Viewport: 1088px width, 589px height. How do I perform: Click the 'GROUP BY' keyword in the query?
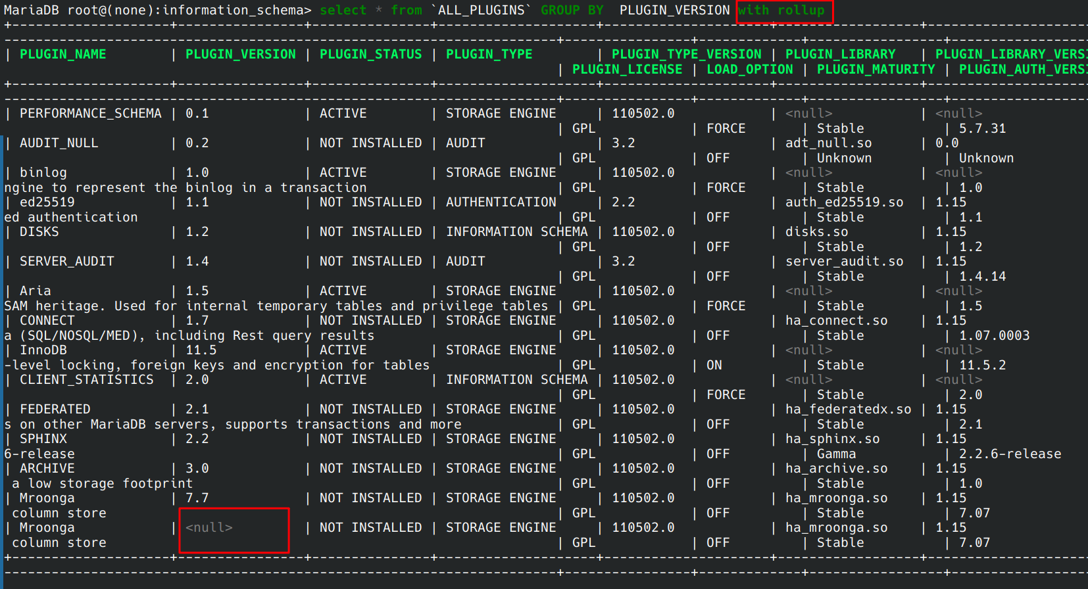(572, 11)
